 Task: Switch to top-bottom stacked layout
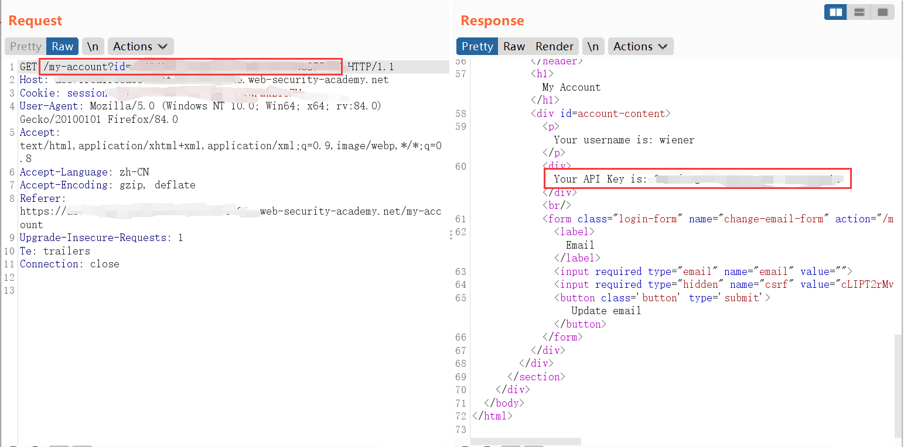pyautogui.click(x=859, y=12)
